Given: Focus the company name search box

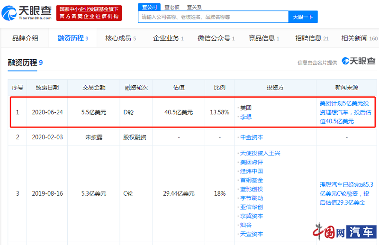Looking at the screenshot, I should [x=213, y=17].
